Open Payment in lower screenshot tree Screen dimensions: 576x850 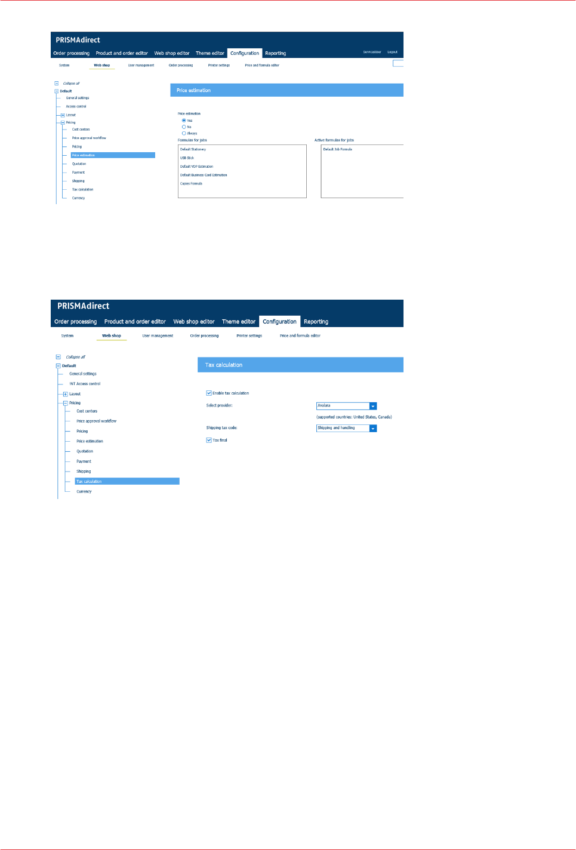pyautogui.click(x=84, y=461)
